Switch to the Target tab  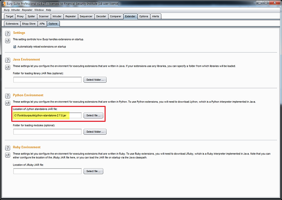click(x=9, y=16)
